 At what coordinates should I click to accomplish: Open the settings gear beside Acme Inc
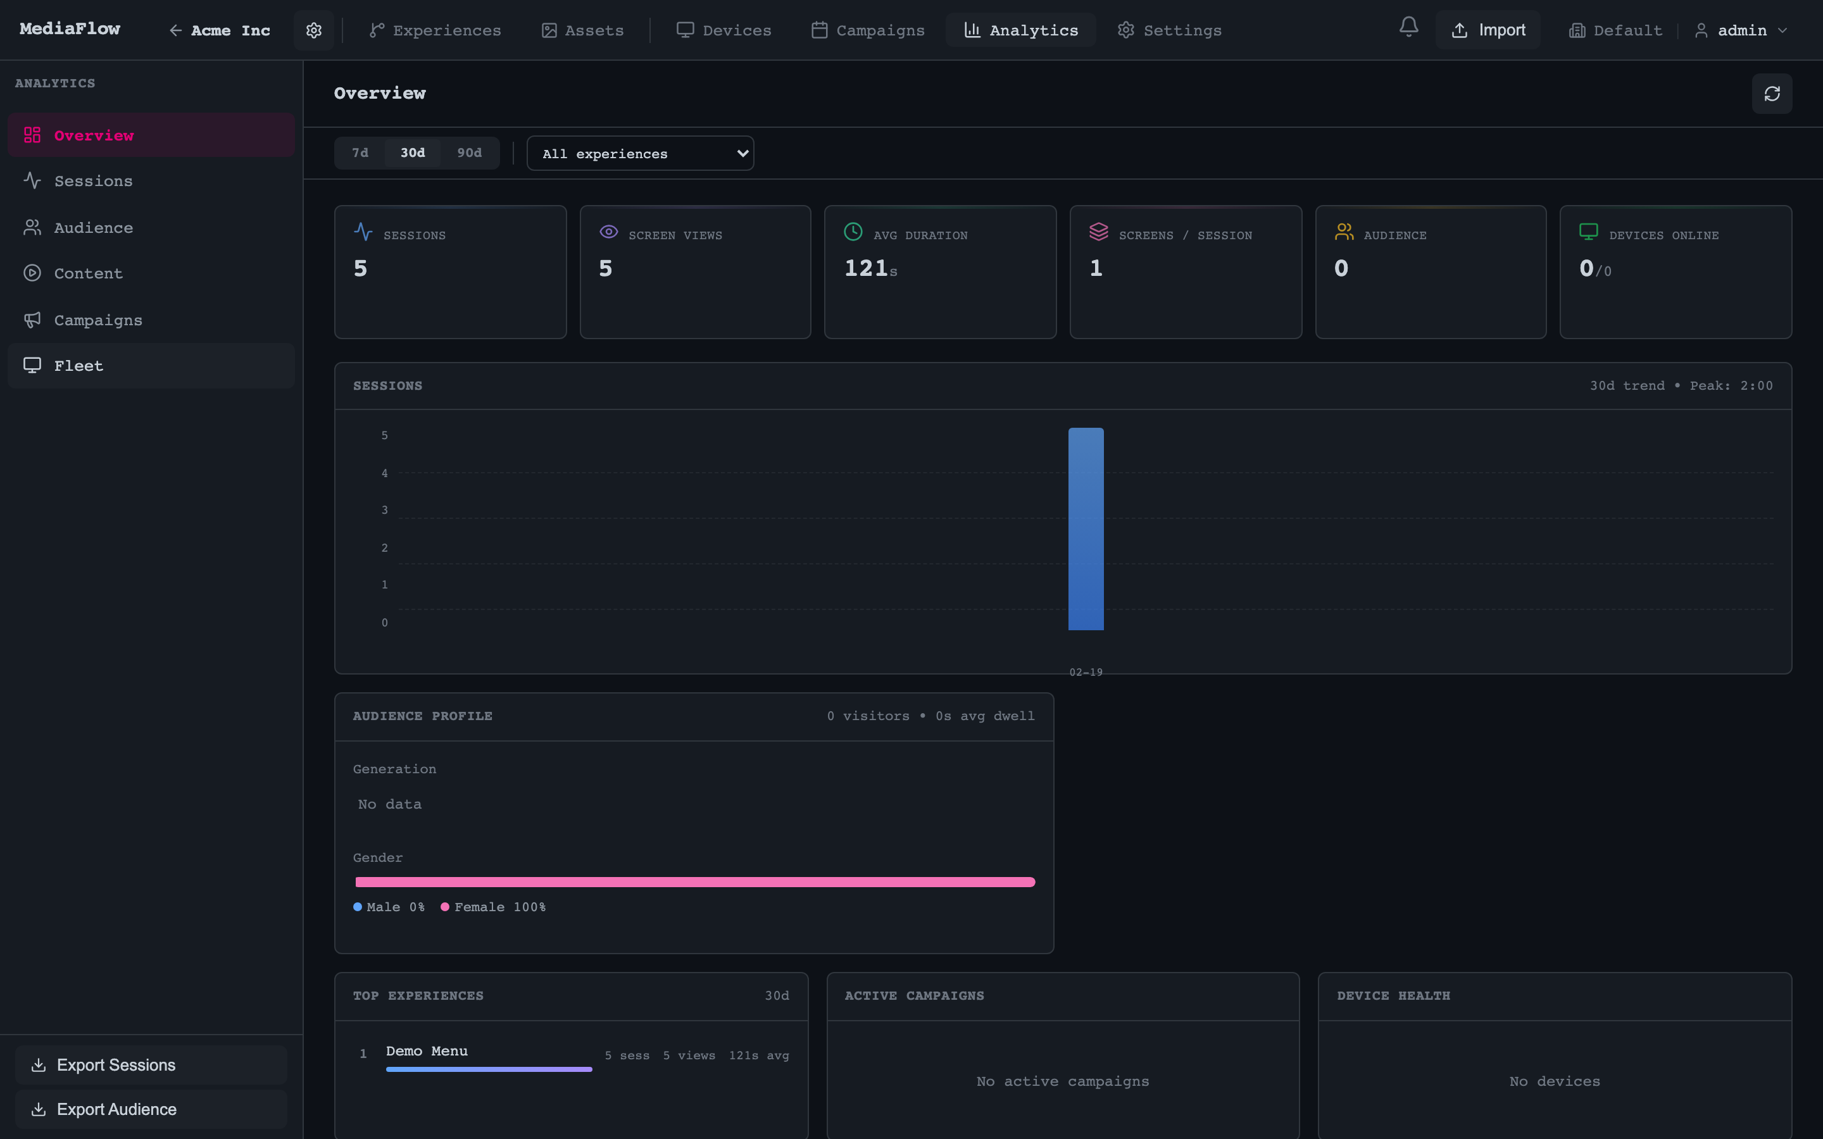coord(313,30)
